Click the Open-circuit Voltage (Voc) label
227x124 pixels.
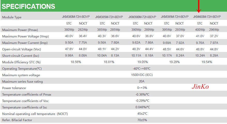[21, 49]
